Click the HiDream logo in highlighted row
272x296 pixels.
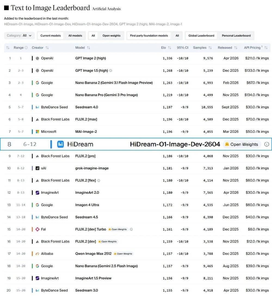point(60,144)
